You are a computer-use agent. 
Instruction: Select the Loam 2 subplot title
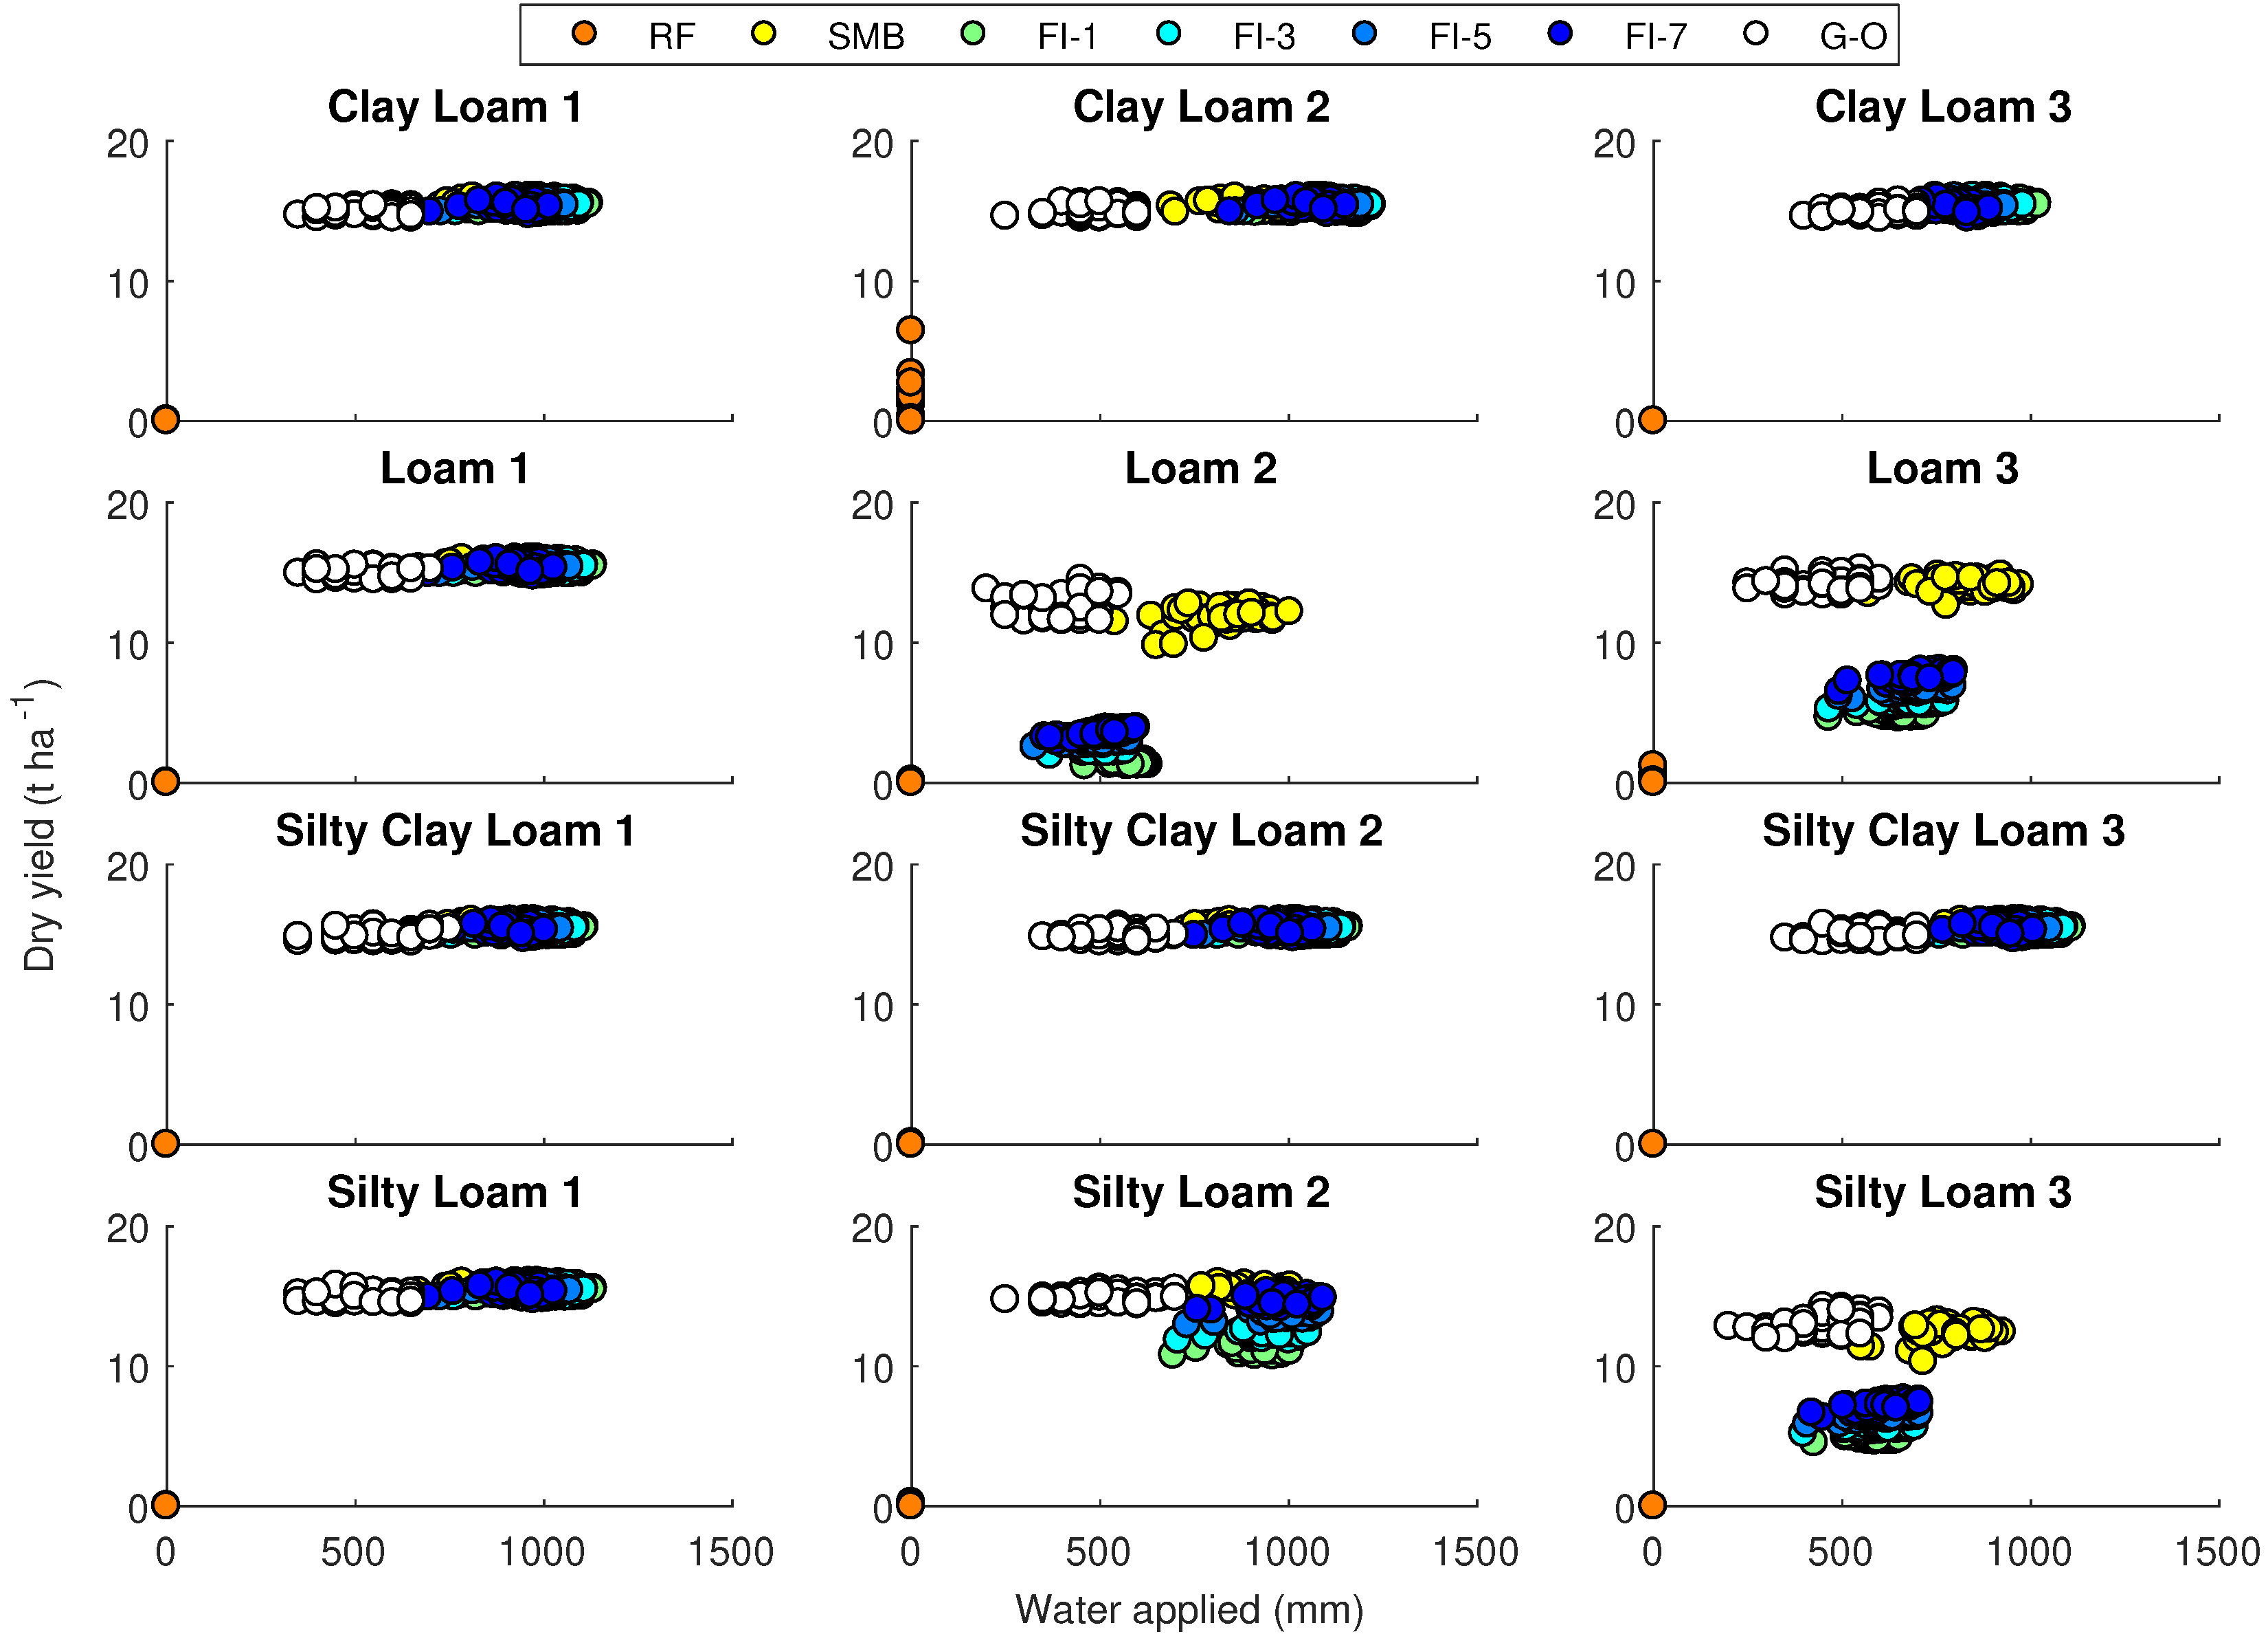(1200, 468)
